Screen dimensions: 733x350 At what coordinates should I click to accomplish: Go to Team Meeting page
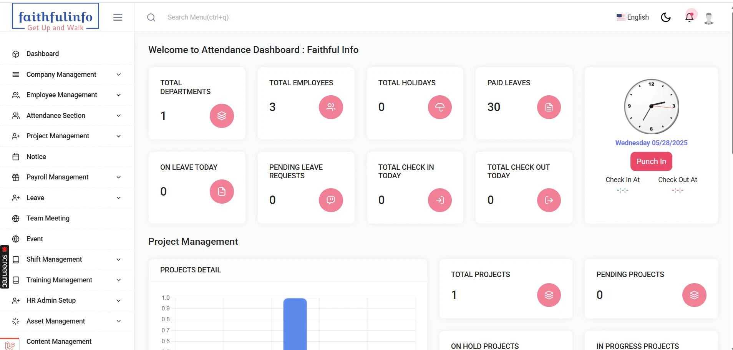(48, 218)
